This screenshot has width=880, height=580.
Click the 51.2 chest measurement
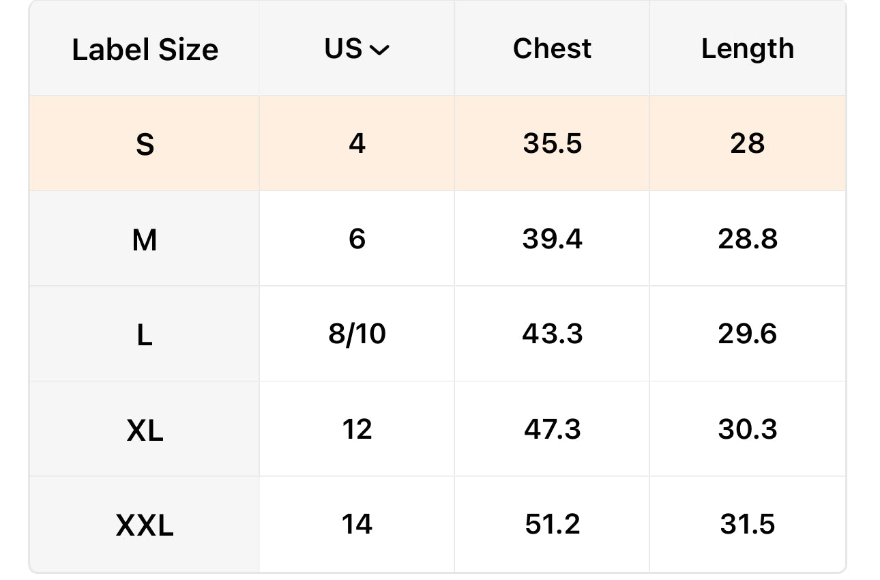pyautogui.click(x=552, y=524)
